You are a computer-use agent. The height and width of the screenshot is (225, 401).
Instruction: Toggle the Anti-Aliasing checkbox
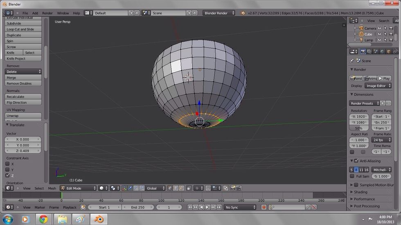356,161
